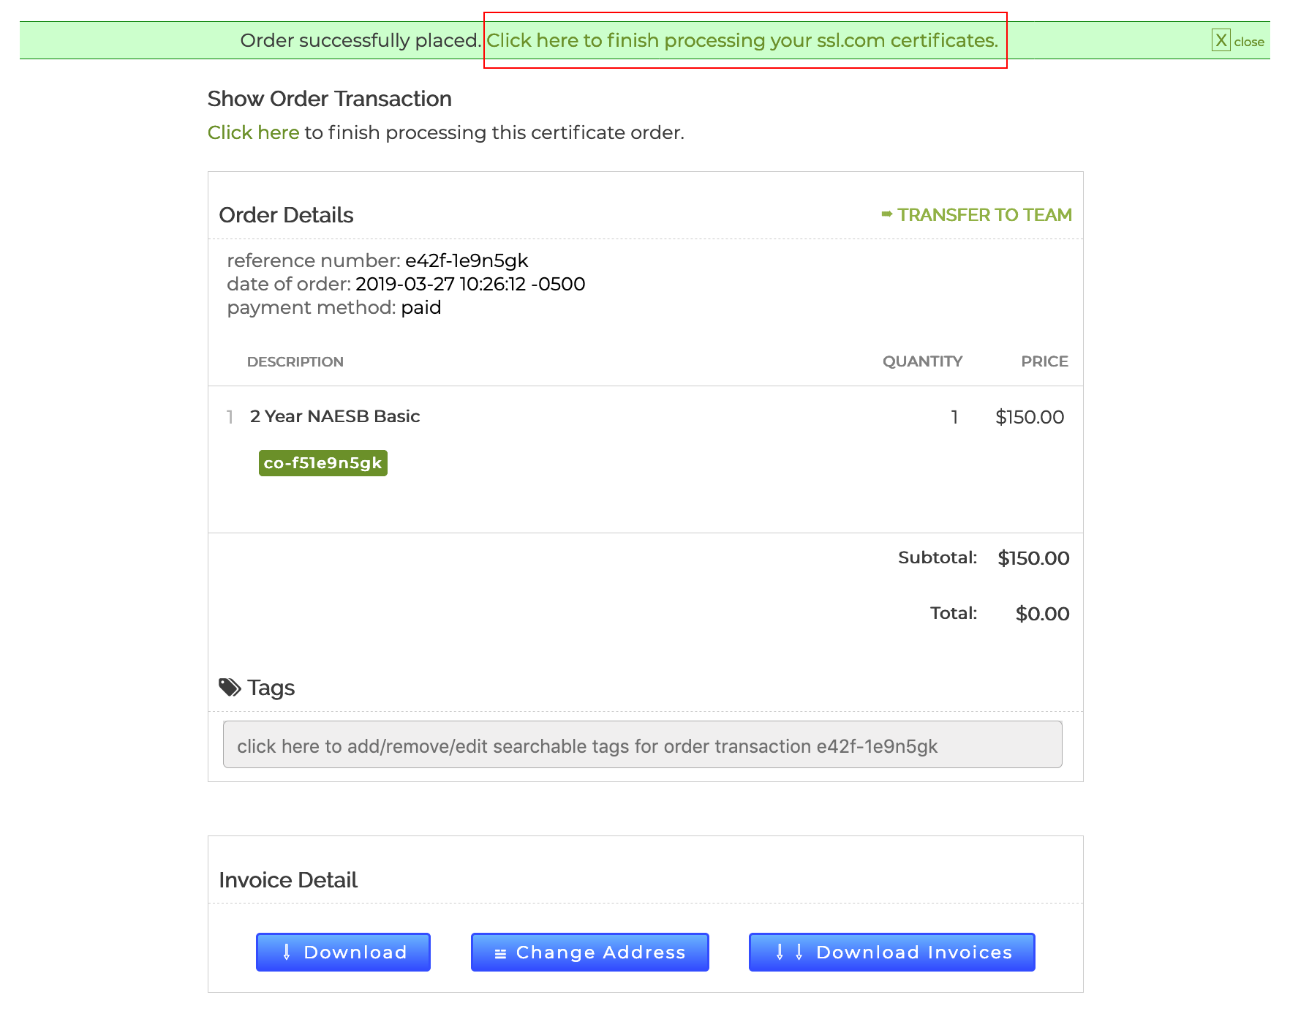Click the arrow icon beside Transfer To Team
The width and height of the screenshot is (1290, 1033).
click(887, 214)
